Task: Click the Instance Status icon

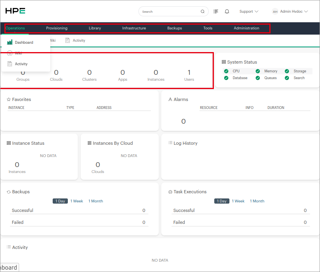Action: 9,143
